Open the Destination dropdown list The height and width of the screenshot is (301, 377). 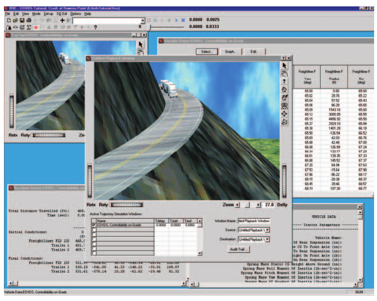coord(267,239)
